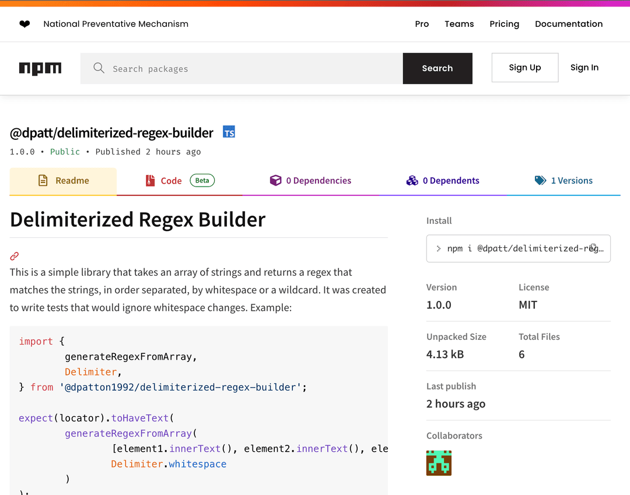The image size is (630, 495).
Task: Click the Sign Up button
Action: click(525, 68)
